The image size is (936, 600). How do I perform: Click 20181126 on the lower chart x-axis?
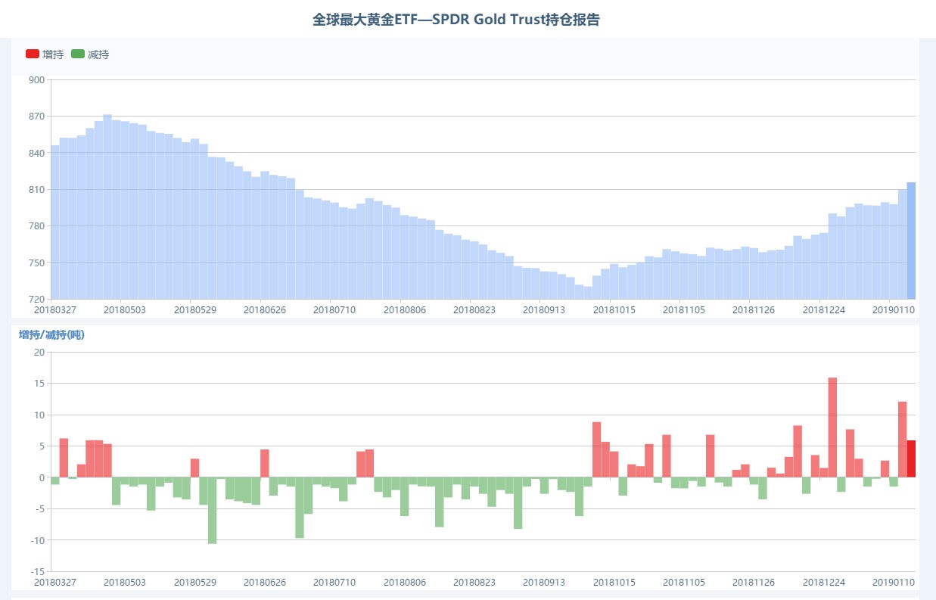click(x=754, y=582)
